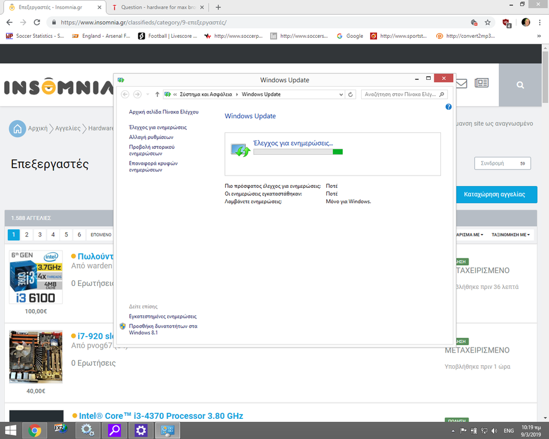549x439 pixels.
Task: Focus the Control Panel search field
Action: (400, 94)
